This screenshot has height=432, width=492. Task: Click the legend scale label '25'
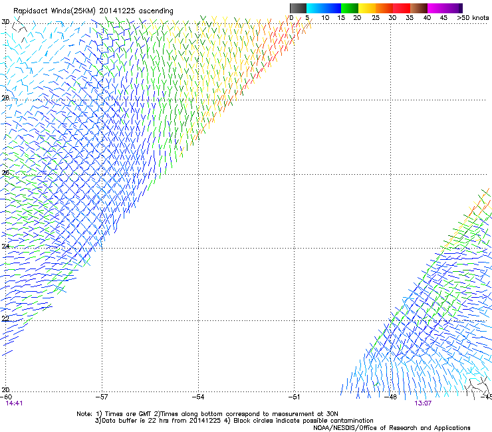pyautogui.click(x=376, y=18)
